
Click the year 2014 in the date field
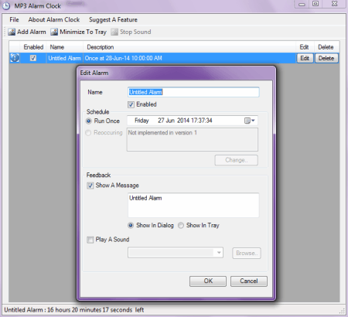(x=183, y=121)
